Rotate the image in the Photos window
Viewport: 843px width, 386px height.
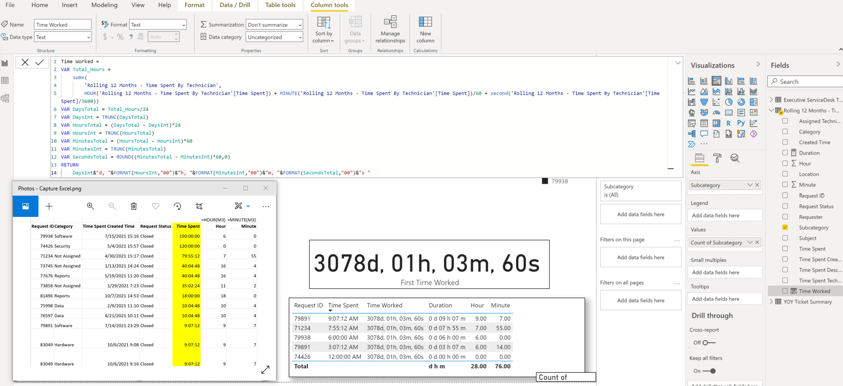[x=177, y=206]
